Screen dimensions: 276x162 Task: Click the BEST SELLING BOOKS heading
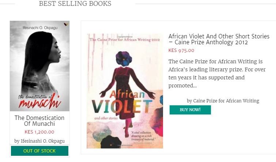[x=75, y=4]
